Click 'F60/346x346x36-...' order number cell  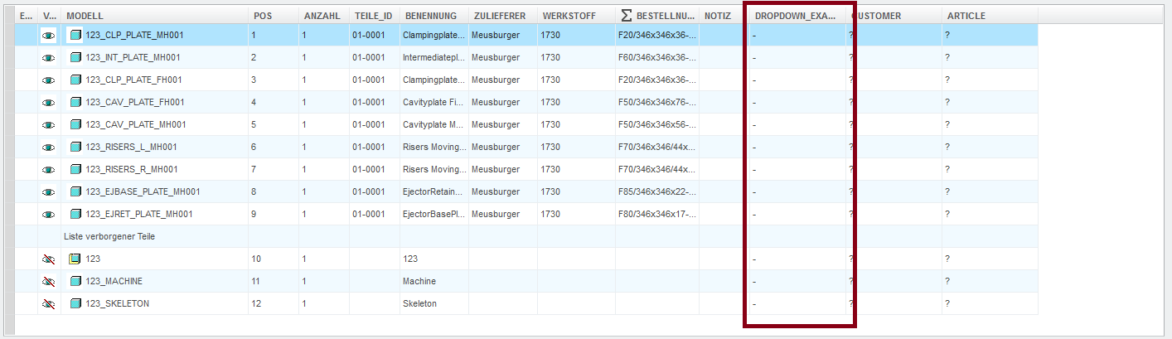656,58
